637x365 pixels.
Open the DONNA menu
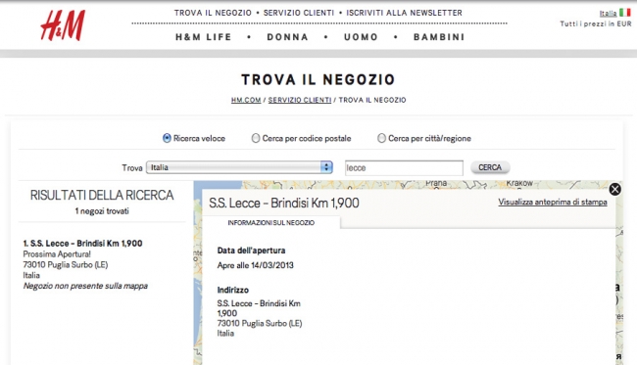click(287, 37)
